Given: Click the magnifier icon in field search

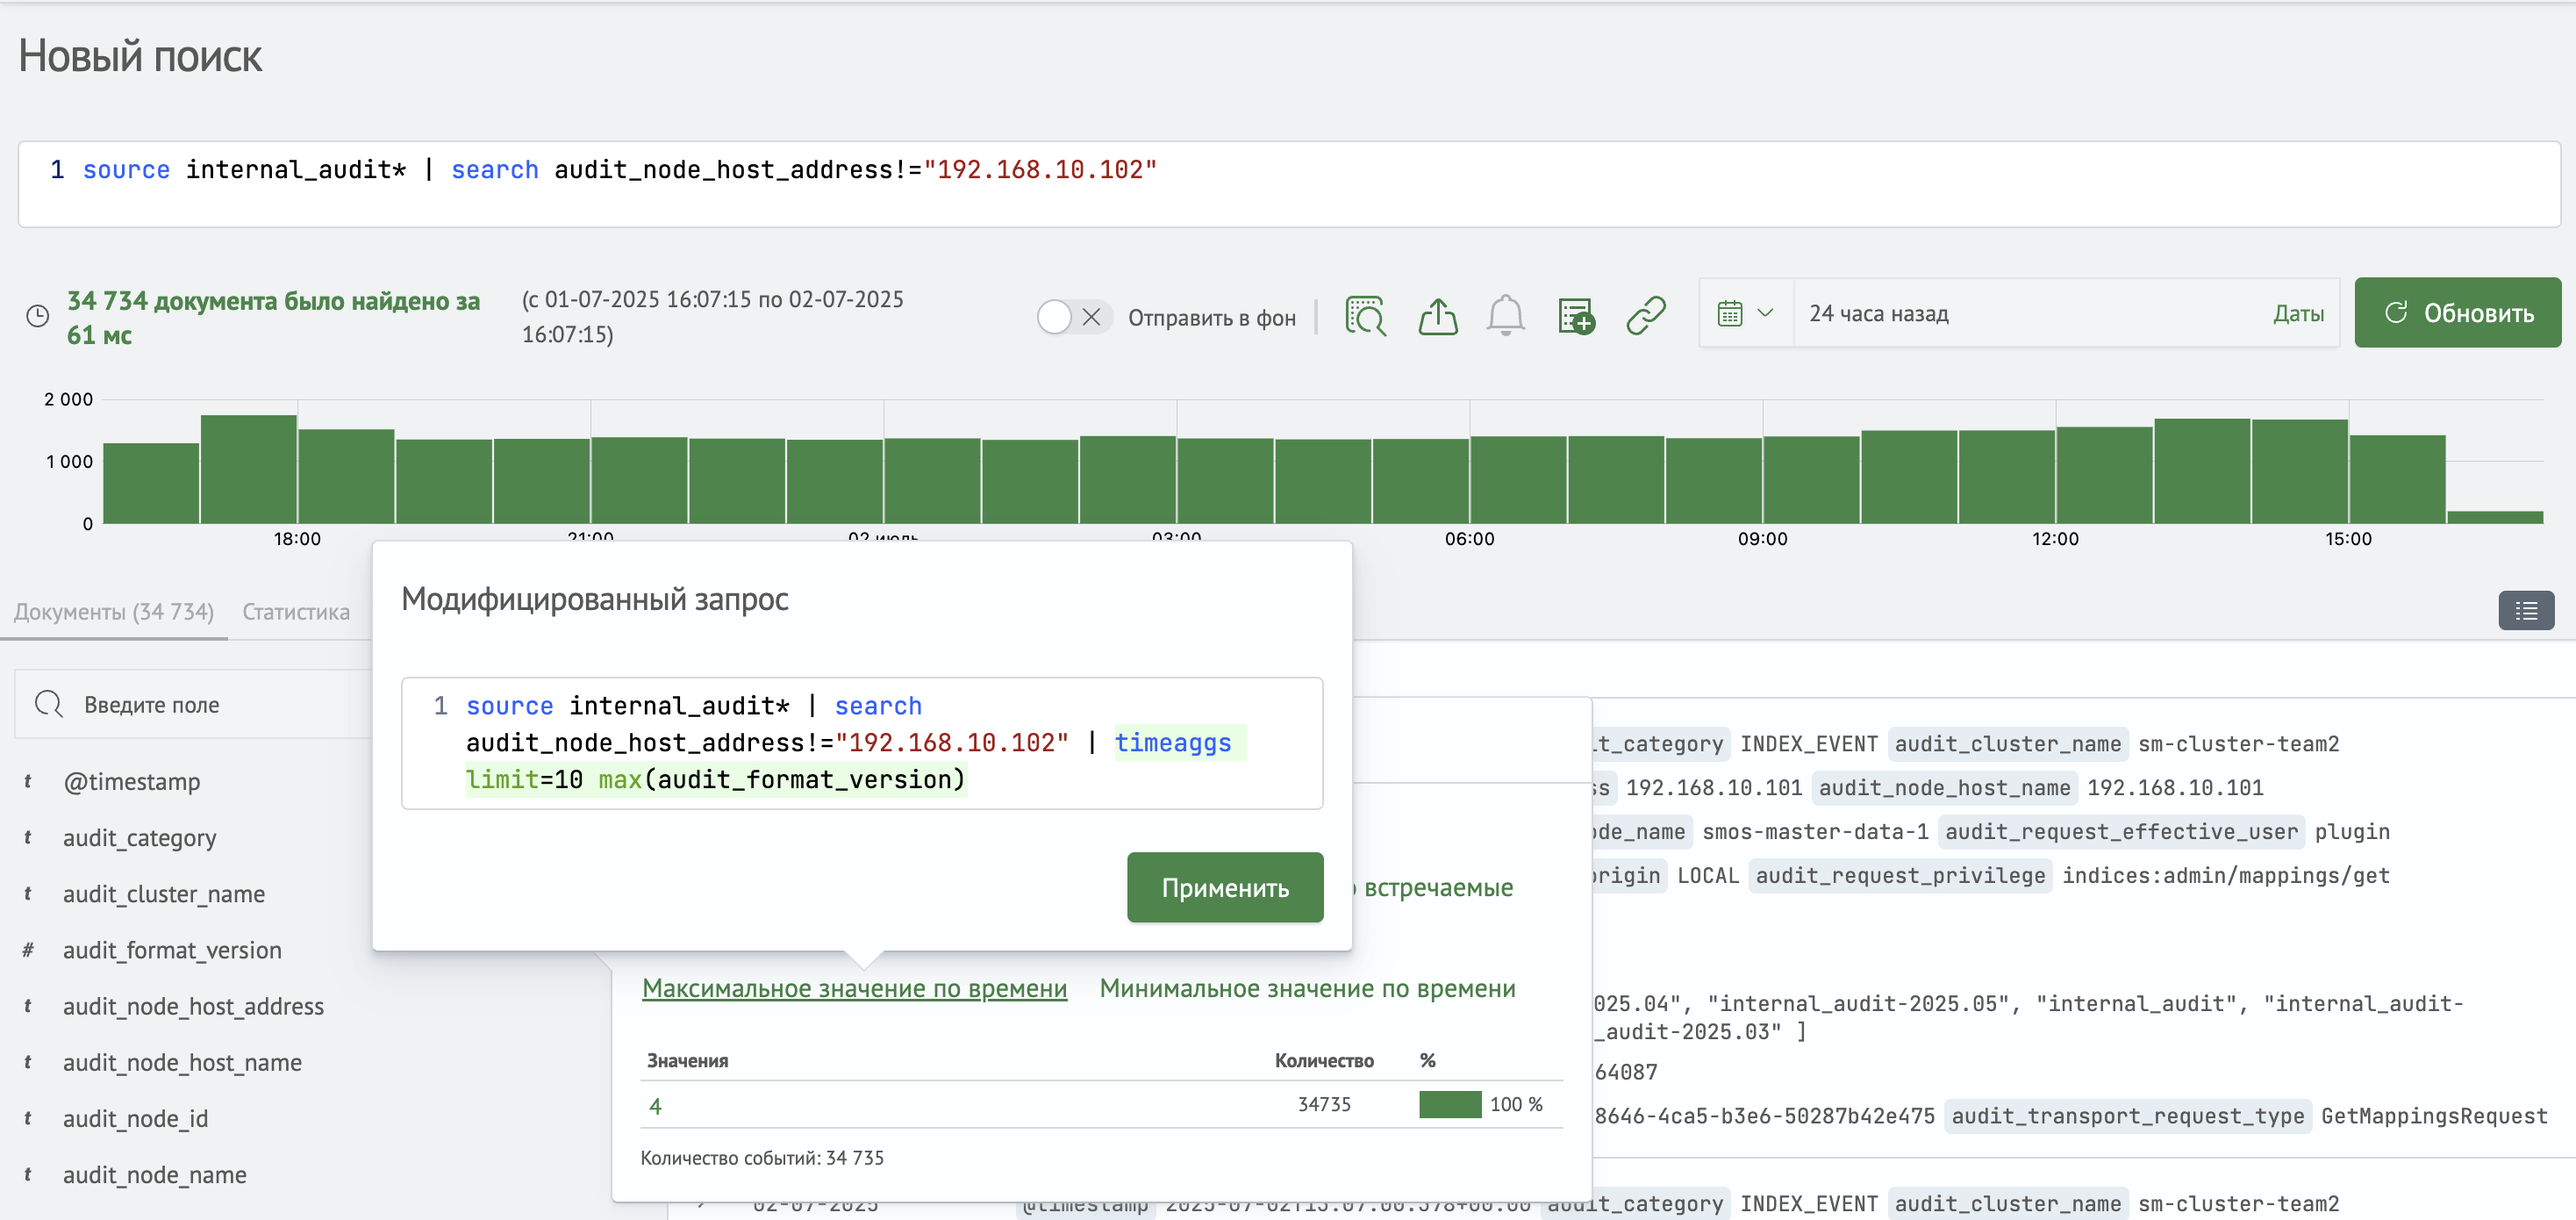Looking at the screenshot, I should (x=49, y=704).
